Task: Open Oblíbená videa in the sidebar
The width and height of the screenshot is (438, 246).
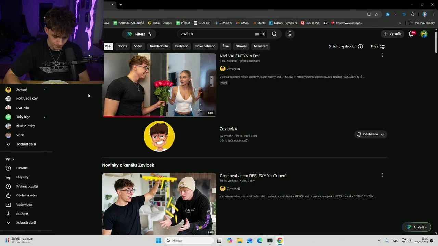Action: [26, 195]
